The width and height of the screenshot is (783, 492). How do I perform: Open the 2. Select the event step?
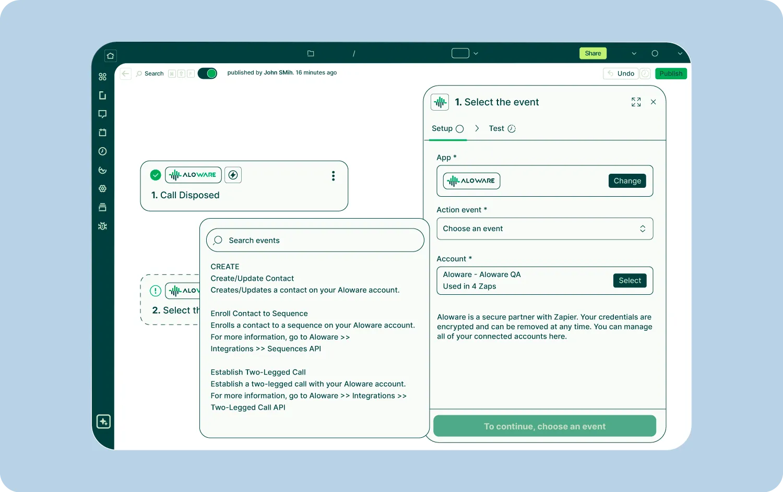(x=170, y=299)
